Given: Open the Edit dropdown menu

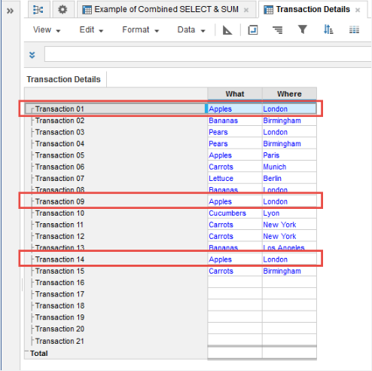Looking at the screenshot, I should pos(91,30).
